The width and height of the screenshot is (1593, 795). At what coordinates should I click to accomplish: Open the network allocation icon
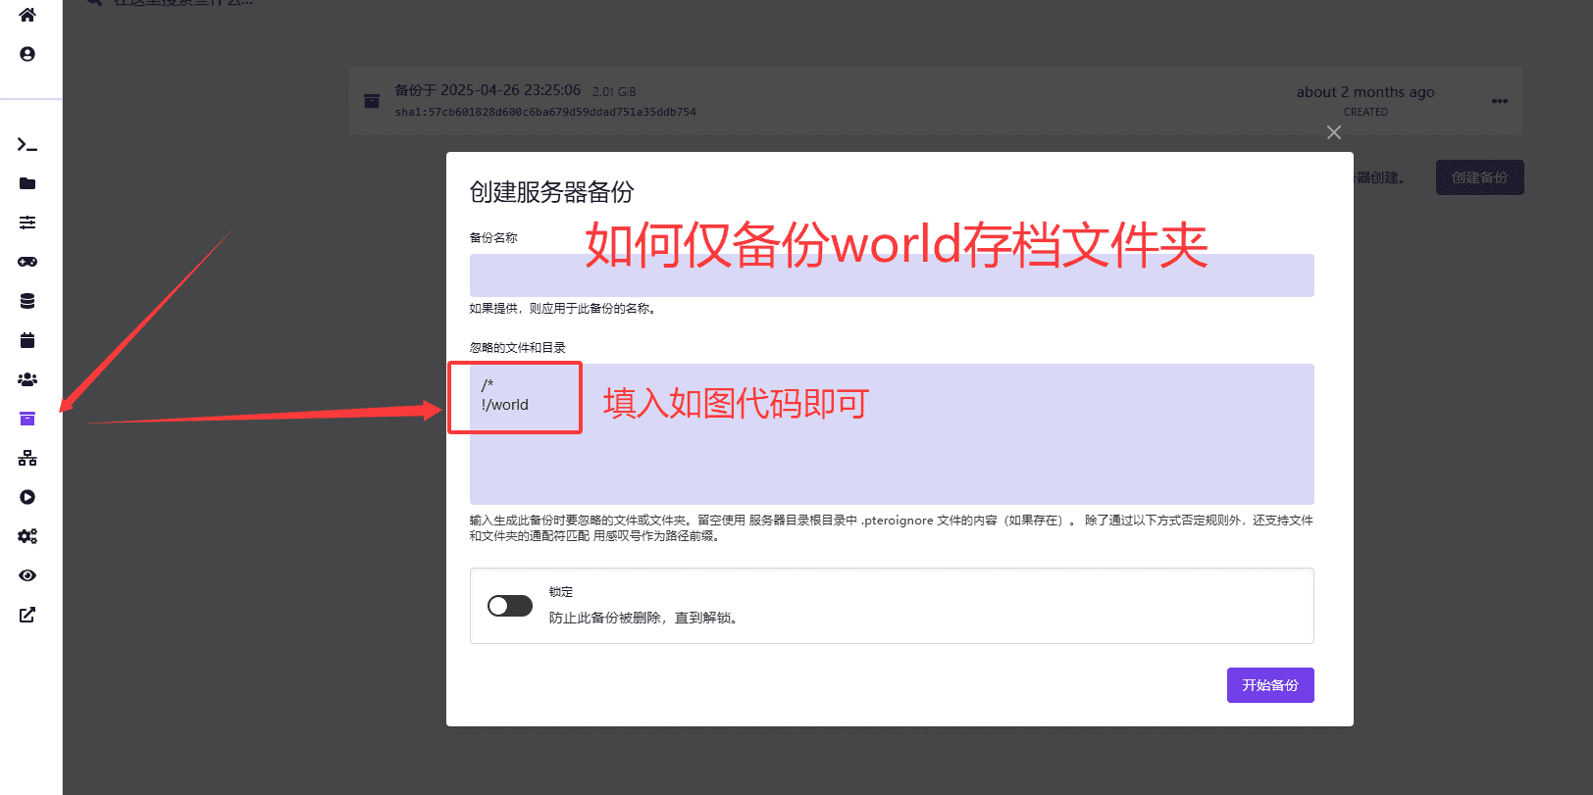[27, 458]
